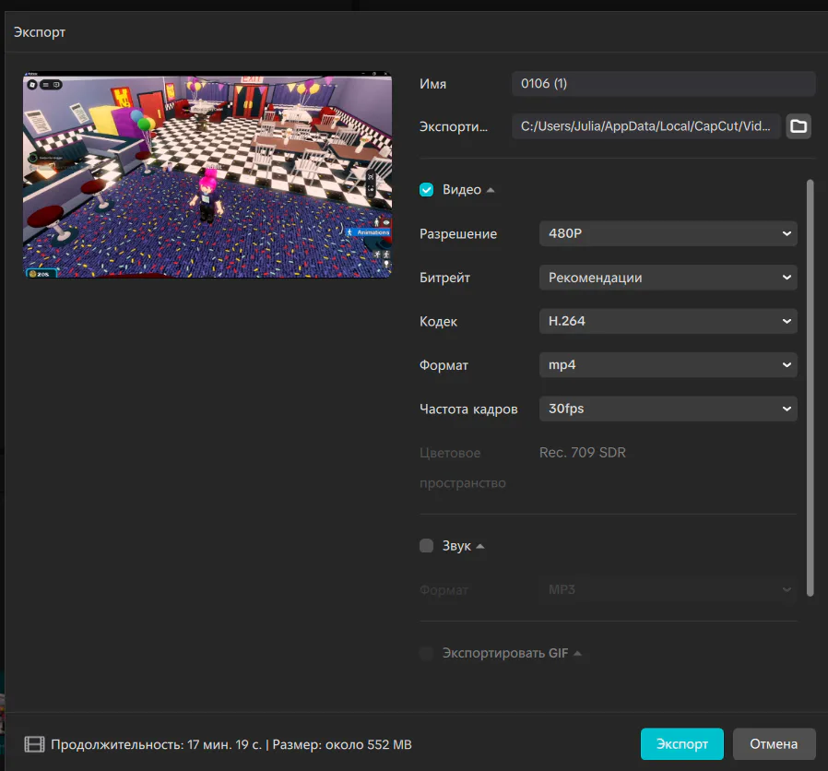Open the Частота кадров 30fps dropdown
Viewport: 828px width, 771px height.
click(668, 409)
